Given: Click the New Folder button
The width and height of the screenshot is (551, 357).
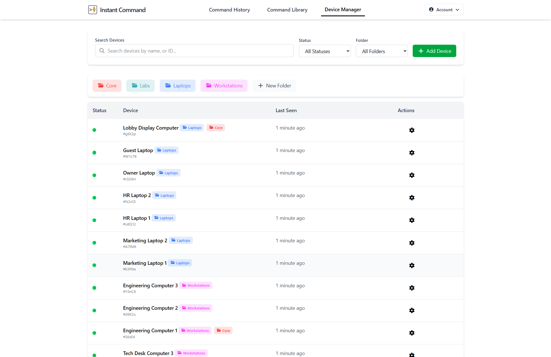Looking at the screenshot, I should point(274,85).
